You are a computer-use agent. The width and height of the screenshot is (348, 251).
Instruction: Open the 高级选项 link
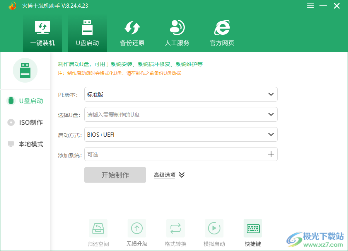tap(165, 175)
